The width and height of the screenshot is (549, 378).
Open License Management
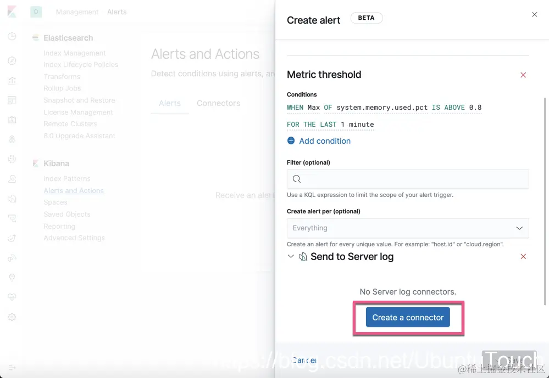78,112
